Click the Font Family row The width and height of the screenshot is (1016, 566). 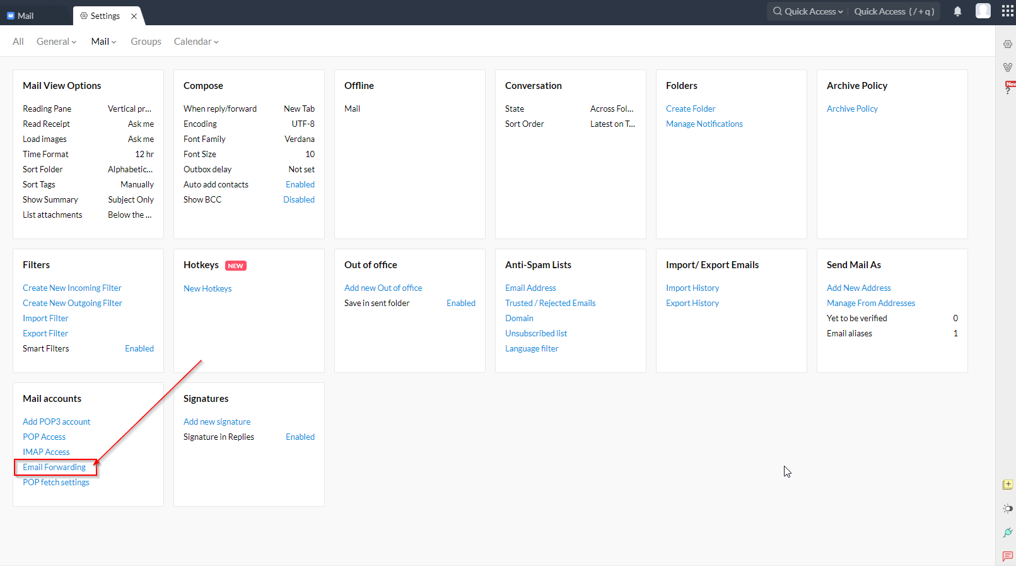(x=249, y=139)
